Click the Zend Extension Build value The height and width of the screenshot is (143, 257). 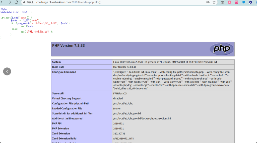tap(125, 138)
